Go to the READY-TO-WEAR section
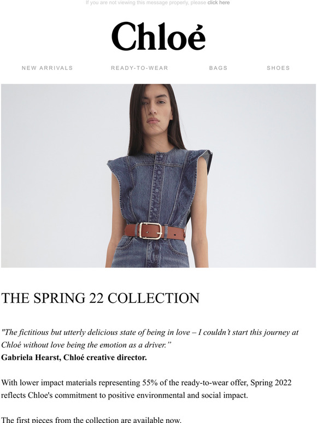Viewport: 317px width, 423px height. pyautogui.click(x=139, y=68)
